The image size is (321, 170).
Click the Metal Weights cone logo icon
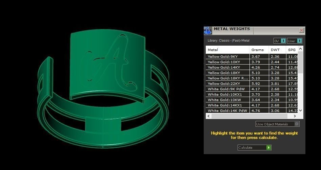[x=208, y=31]
